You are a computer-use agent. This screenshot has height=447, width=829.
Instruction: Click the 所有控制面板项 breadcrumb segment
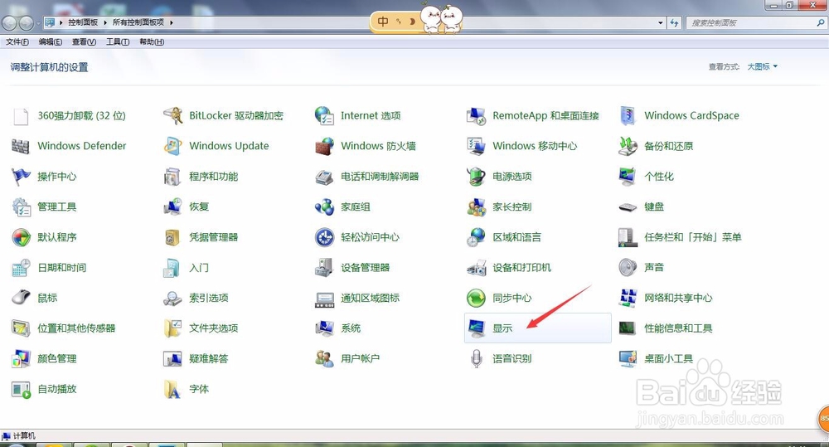(x=138, y=22)
